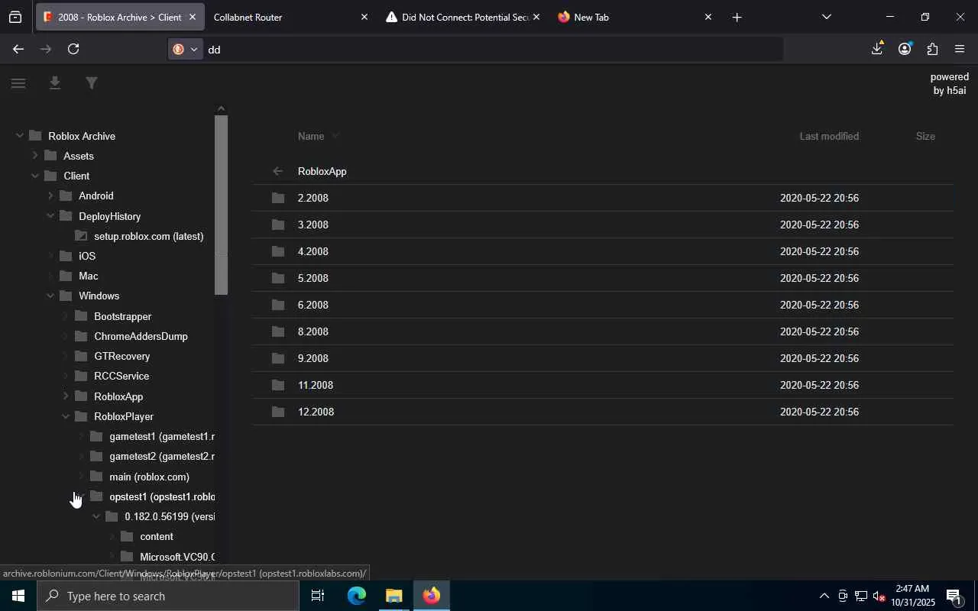Go back with the browser back arrow
Image resolution: width=978 pixels, height=611 pixels.
point(18,49)
